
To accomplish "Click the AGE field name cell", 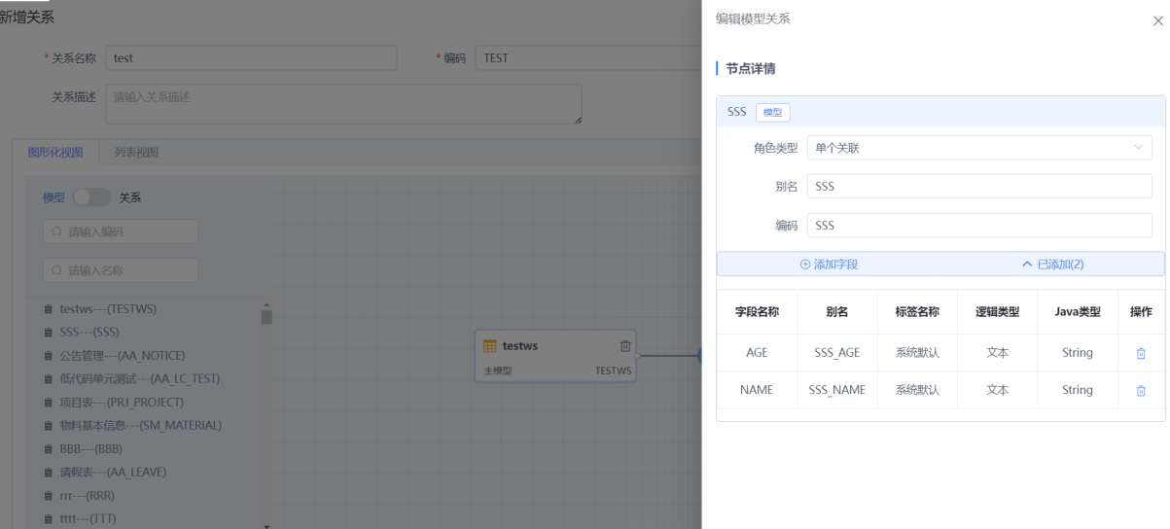I will click(x=757, y=353).
